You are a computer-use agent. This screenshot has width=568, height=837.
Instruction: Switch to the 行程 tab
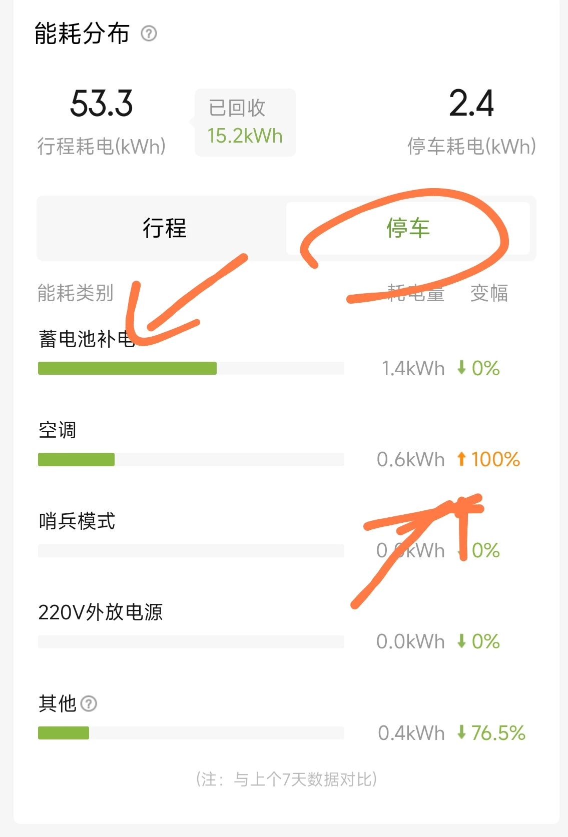[164, 228]
